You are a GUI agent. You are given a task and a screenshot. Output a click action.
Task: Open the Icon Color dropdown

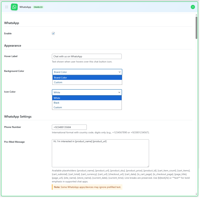87,93
